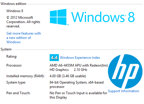
Task: Click the System type label
Action: click(16, 82)
